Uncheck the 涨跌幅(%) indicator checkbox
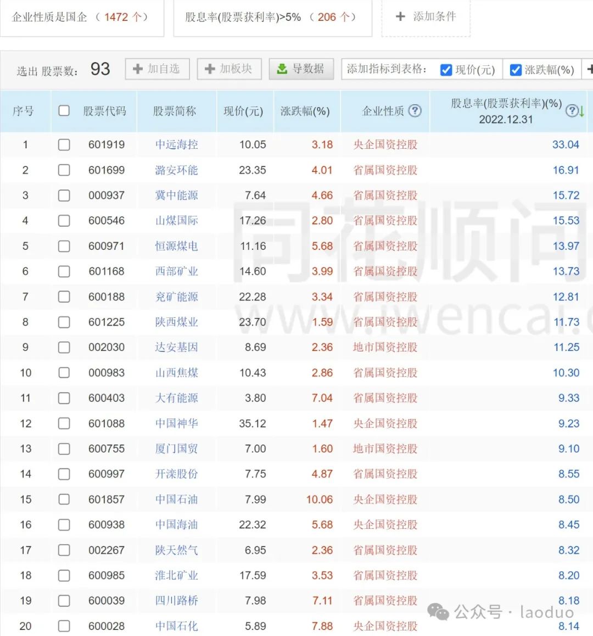This screenshot has width=593, height=636. 516,70
